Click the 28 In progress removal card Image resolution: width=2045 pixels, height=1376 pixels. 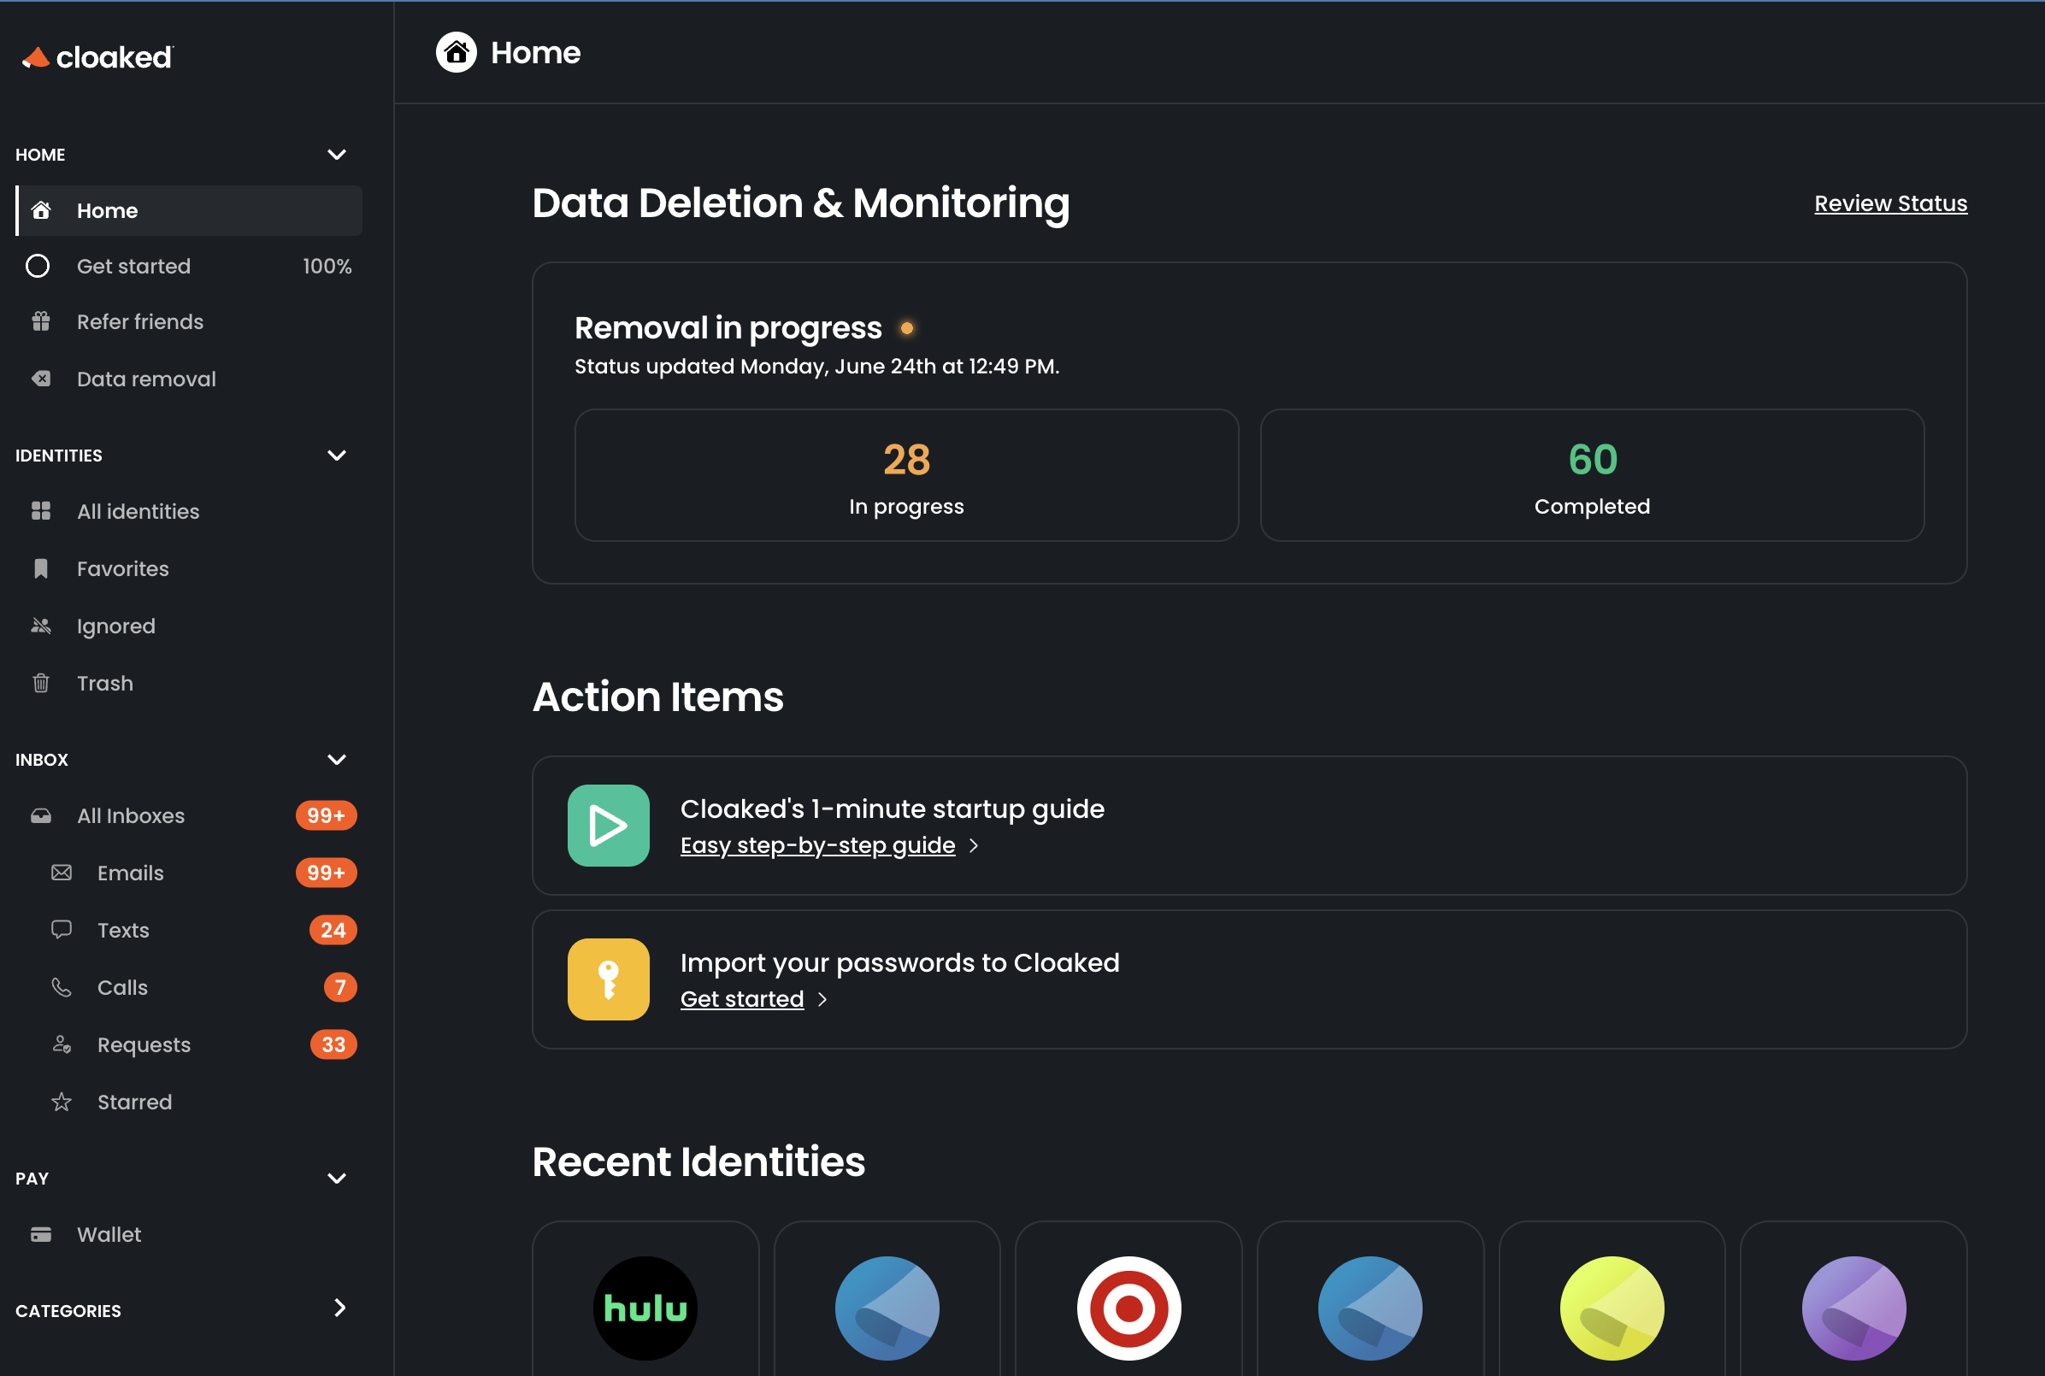pos(905,474)
